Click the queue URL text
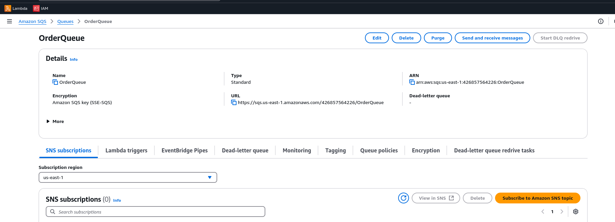This screenshot has width=615, height=222. pos(311,102)
